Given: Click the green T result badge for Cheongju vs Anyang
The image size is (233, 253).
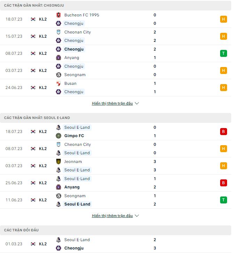Looking at the screenshot, I should click(x=223, y=53).
